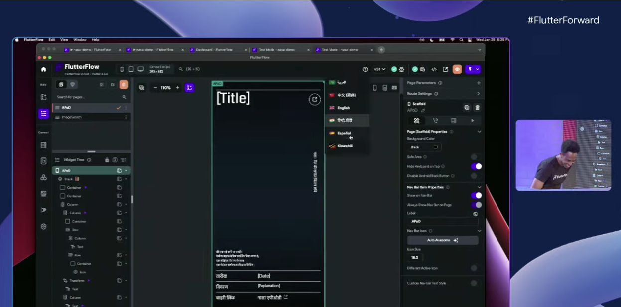Select the widget tree sidebar icon

coord(43,114)
